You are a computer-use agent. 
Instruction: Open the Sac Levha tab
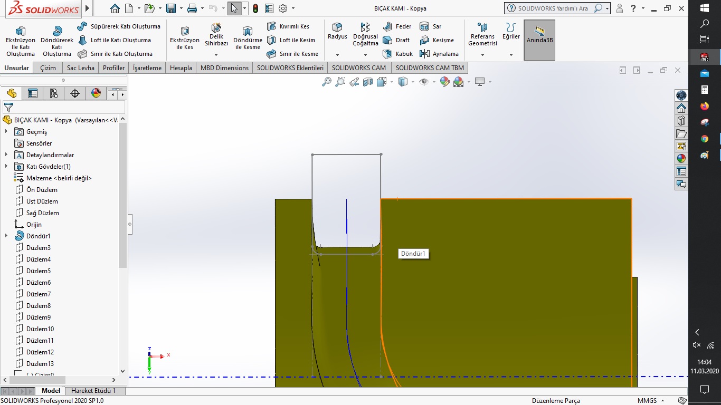tap(80, 68)
